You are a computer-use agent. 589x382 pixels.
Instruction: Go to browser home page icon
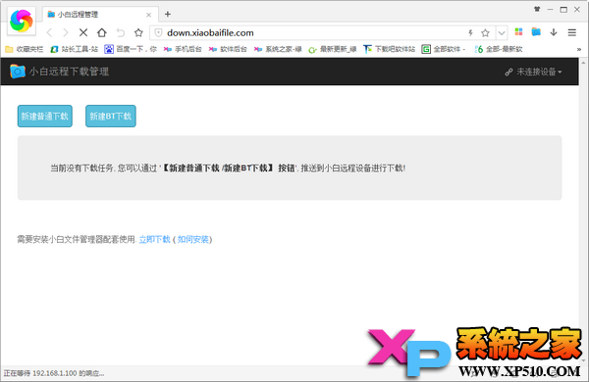(102, 32)
